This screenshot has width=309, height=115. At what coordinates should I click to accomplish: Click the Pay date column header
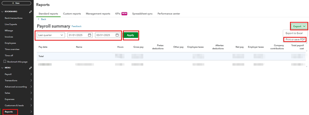[43, 47]
